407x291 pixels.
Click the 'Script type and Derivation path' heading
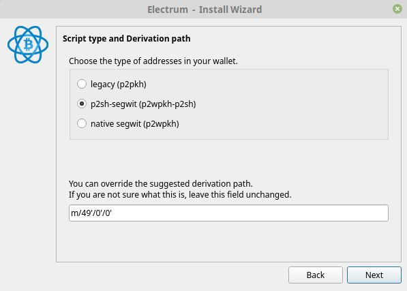tap(126, 39)
